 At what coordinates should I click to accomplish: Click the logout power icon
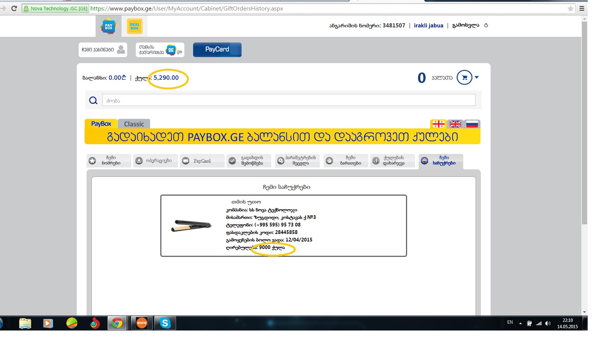(486, 26)
